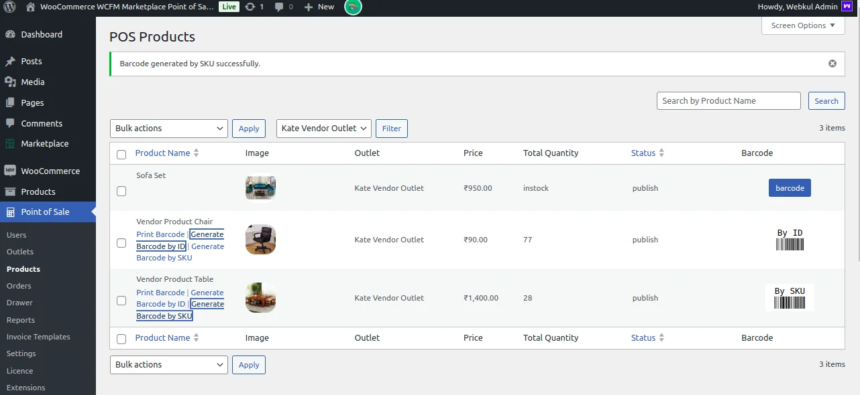Tick the Vendor Product Chair checkbox
The image size is (860, 395).
121,243
